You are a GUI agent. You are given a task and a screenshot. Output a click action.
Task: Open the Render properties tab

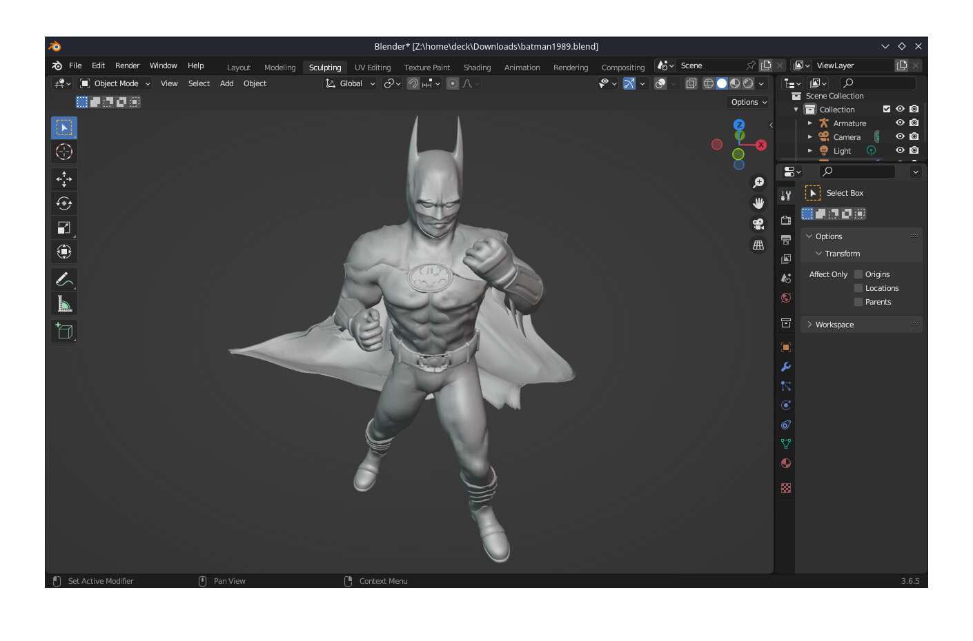click(x=786, y=221)
